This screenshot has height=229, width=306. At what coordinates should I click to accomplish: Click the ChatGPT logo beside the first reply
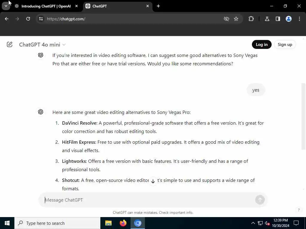pos(41,55)
